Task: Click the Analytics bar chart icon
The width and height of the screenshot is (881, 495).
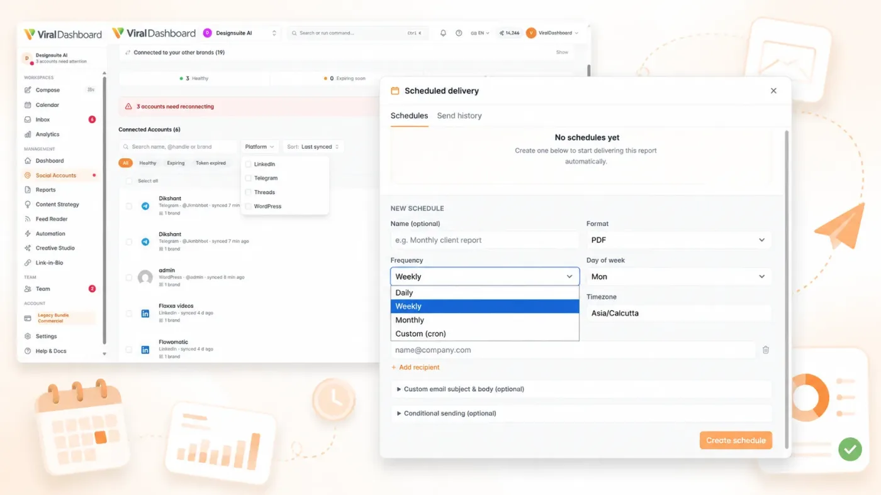Action: 28,134
